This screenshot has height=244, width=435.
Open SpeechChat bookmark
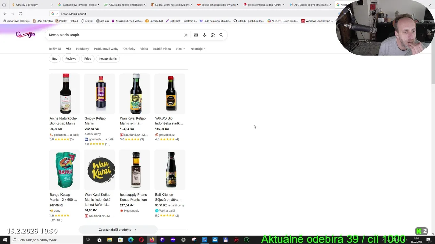(154, 21)
